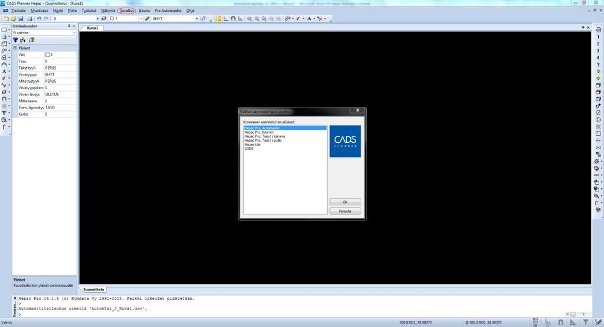Open a file with the folder icon
Screen dimensions: 604x327
[13, 18]
